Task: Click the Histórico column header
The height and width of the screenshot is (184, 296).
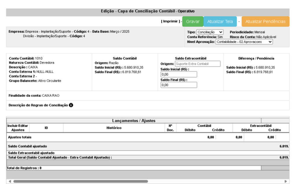Action: (113, 128)
